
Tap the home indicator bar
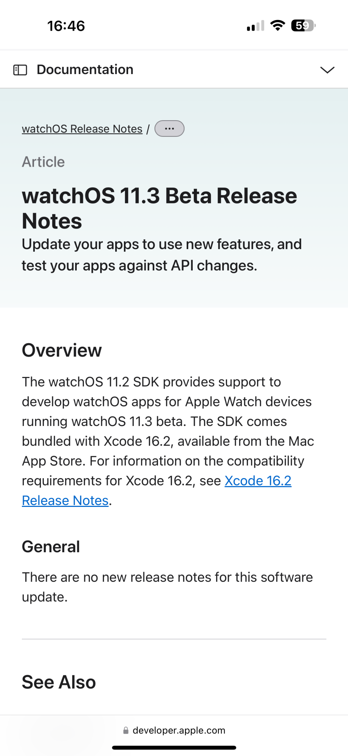tap(174, 747)
